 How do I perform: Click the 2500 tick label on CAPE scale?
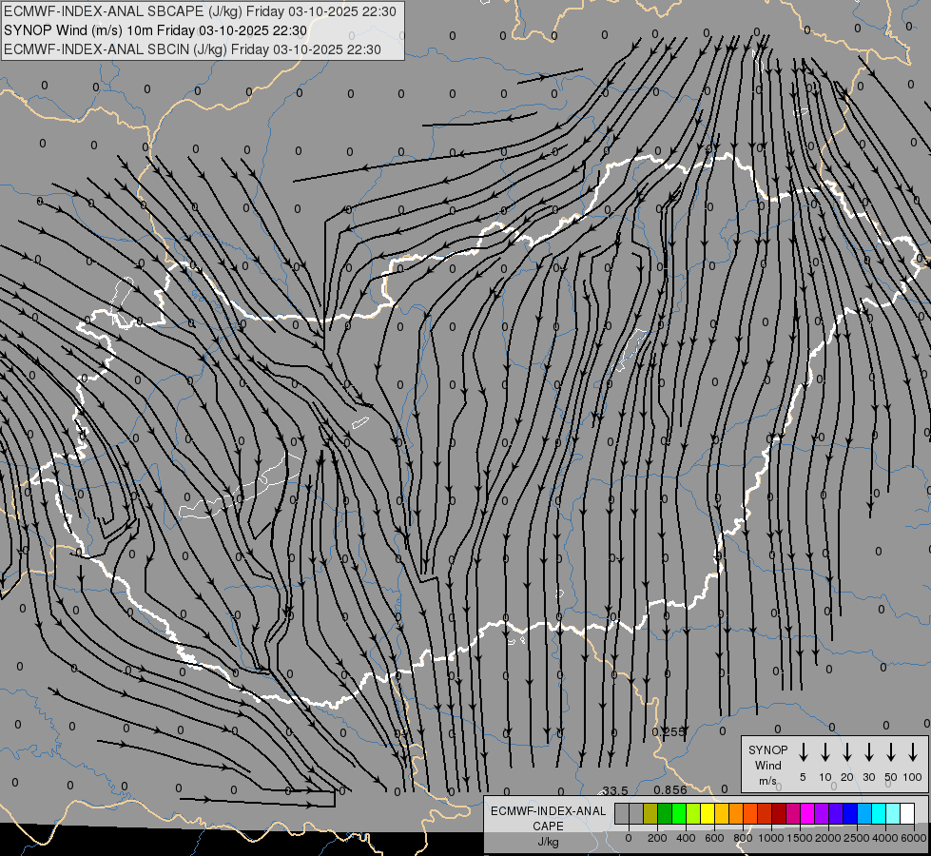[x=856, y=838]
